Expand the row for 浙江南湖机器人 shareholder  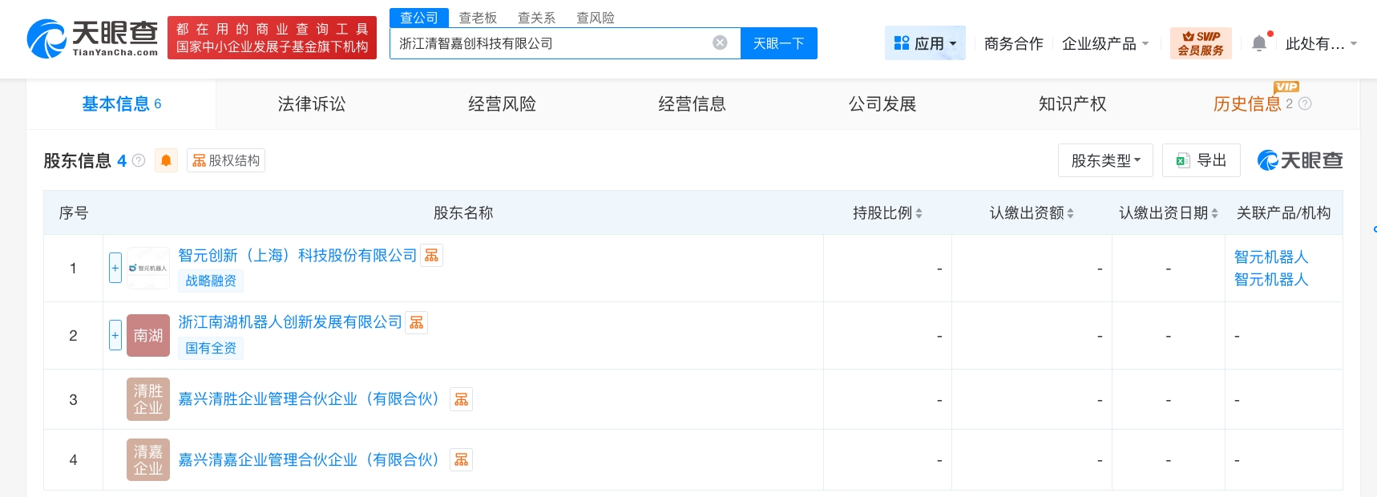click(x=115, y=335)
